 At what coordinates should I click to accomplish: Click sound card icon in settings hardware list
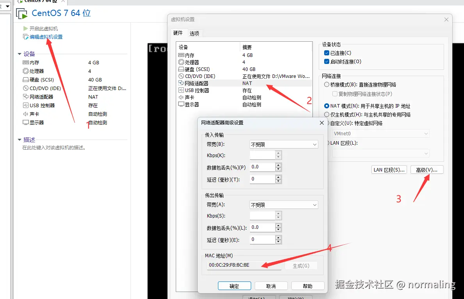[181, 97]
